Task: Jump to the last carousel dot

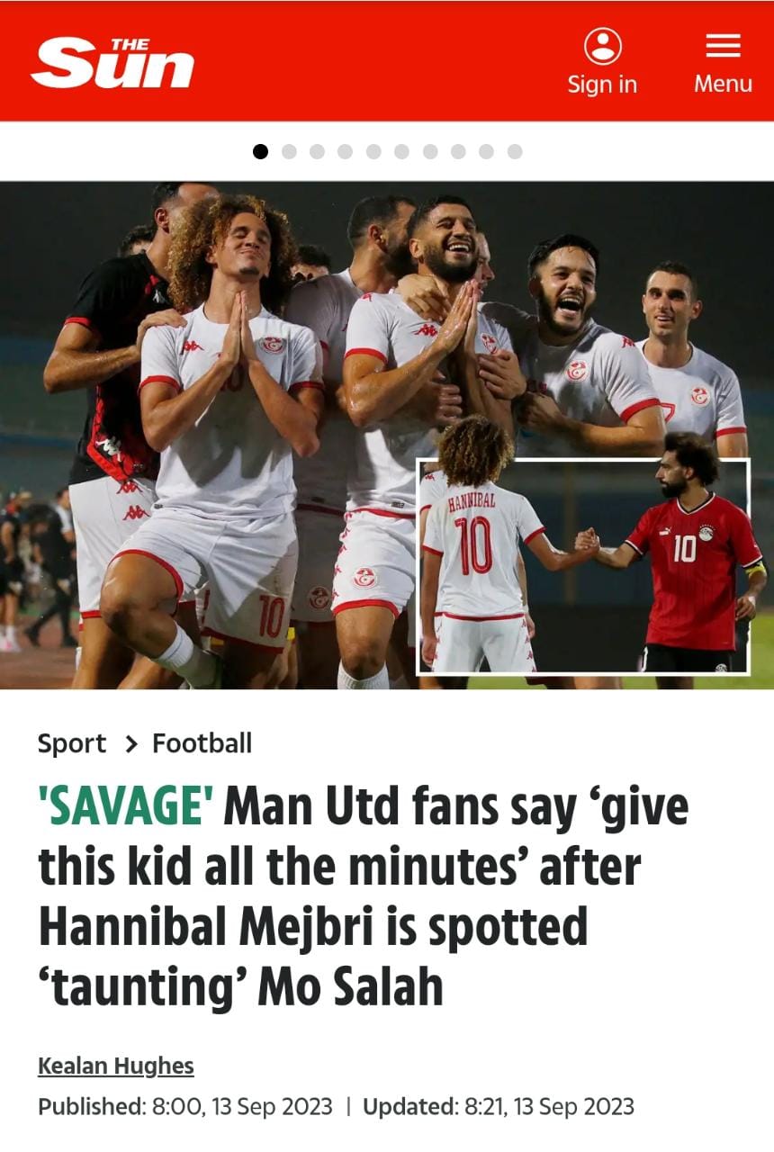Action: coord(515,151)
